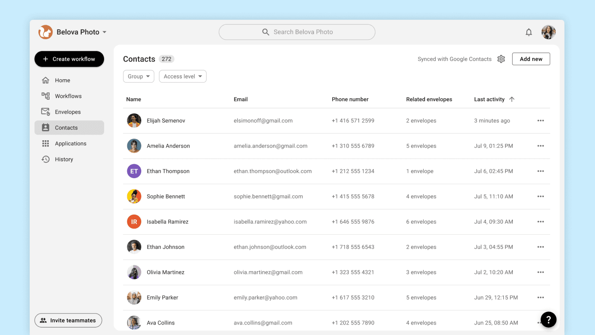Open History in the sidebar
Image resolution: width=595 pixels, height=335 pixels.
(x=69, y=159)
